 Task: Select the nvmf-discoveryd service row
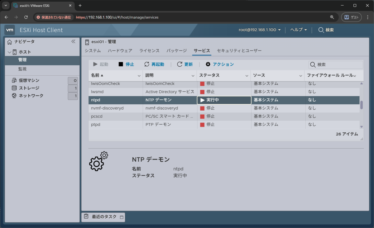pyautogui.click(x=224, y=108)
